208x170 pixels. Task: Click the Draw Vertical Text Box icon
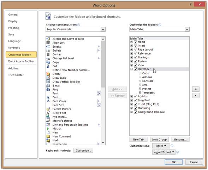click(x=48, y=81)
